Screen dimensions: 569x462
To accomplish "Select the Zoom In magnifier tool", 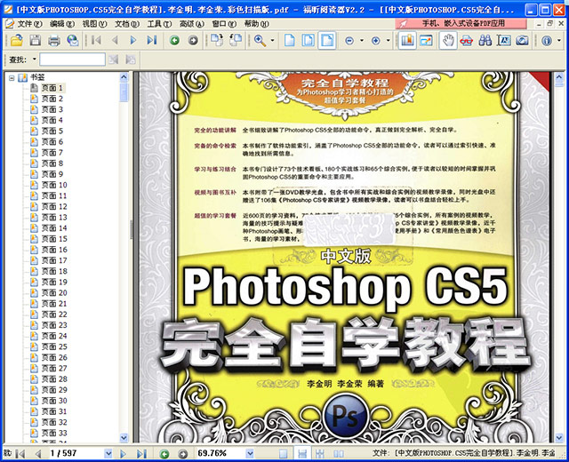I will click(260, 40).
